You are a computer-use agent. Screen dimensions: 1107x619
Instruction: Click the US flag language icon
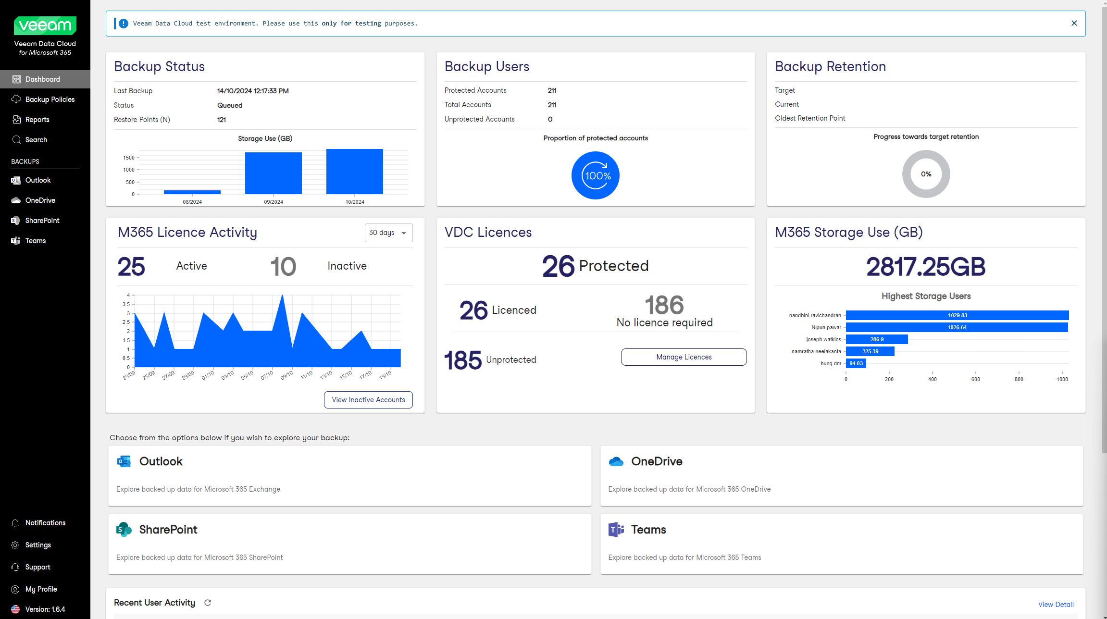(15, 609)
